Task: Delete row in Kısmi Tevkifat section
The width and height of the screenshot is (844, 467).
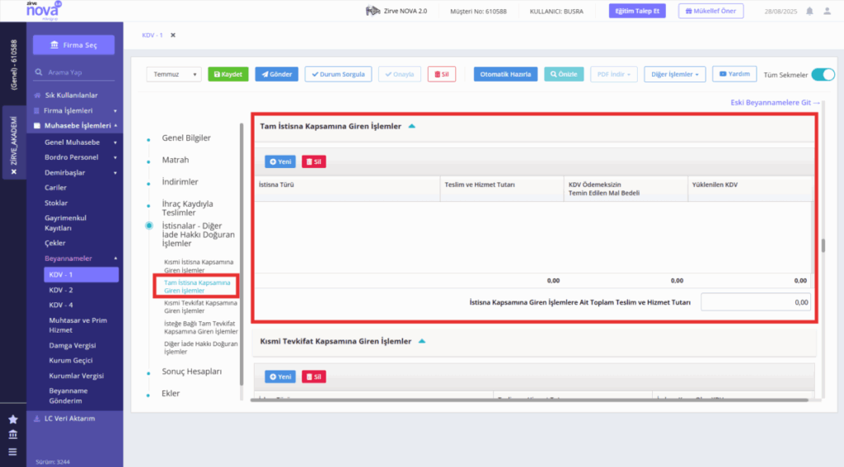Action: [x=314, y=376]
